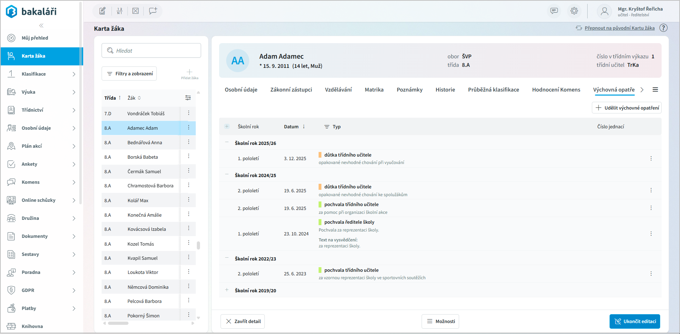Open column settings icon in student list header
The height and width of the screenshot is (334, 680).
click(188, 98)
